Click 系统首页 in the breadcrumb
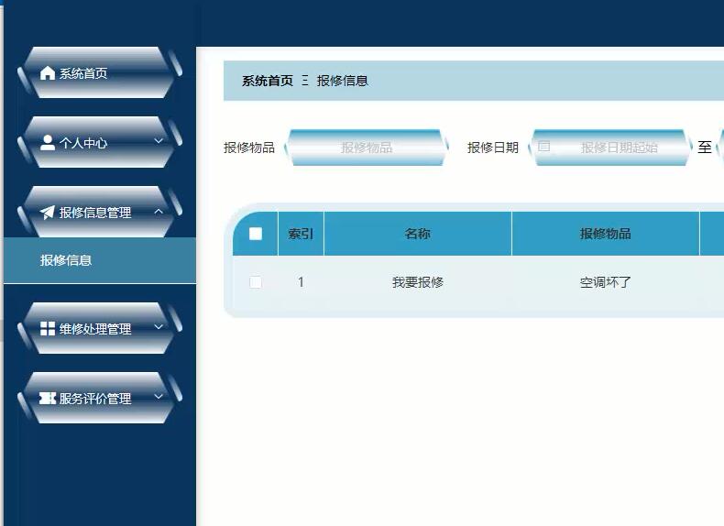The image size is (724, 526). click(x=268, y=81)
